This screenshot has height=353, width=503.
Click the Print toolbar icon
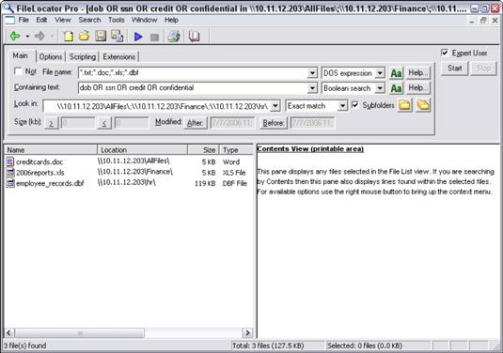tap(174, 37)
